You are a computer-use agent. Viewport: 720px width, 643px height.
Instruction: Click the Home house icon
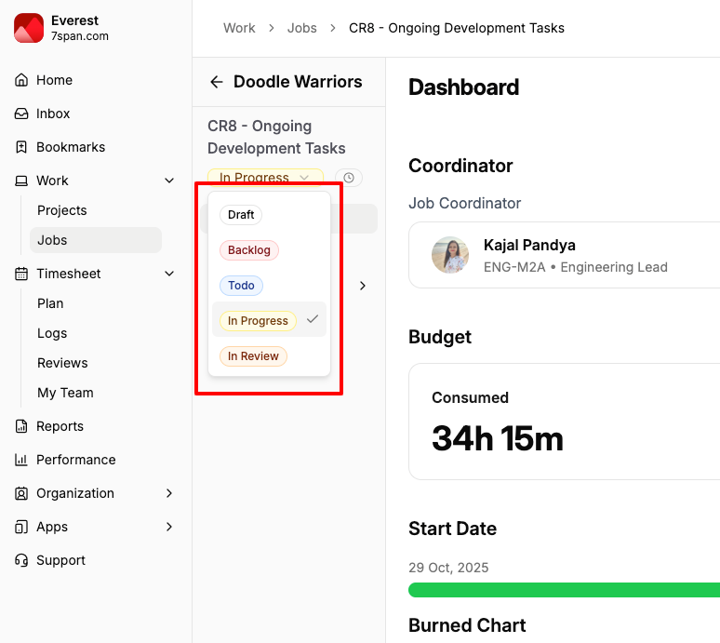(21, 80)
